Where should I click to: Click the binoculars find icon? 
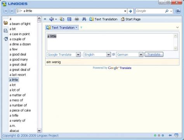click(84, 19)
